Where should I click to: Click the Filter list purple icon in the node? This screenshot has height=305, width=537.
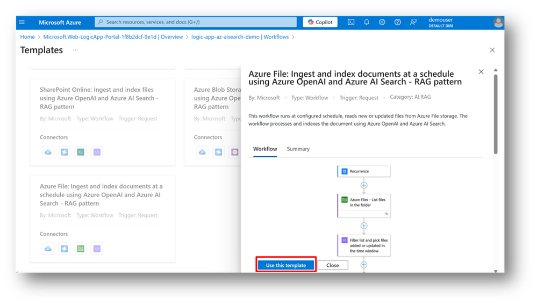pos(345,241)
